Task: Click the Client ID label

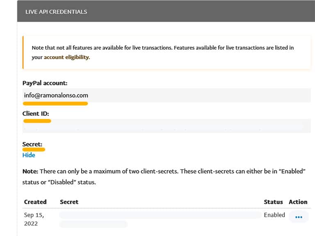Action: (36, 114)
